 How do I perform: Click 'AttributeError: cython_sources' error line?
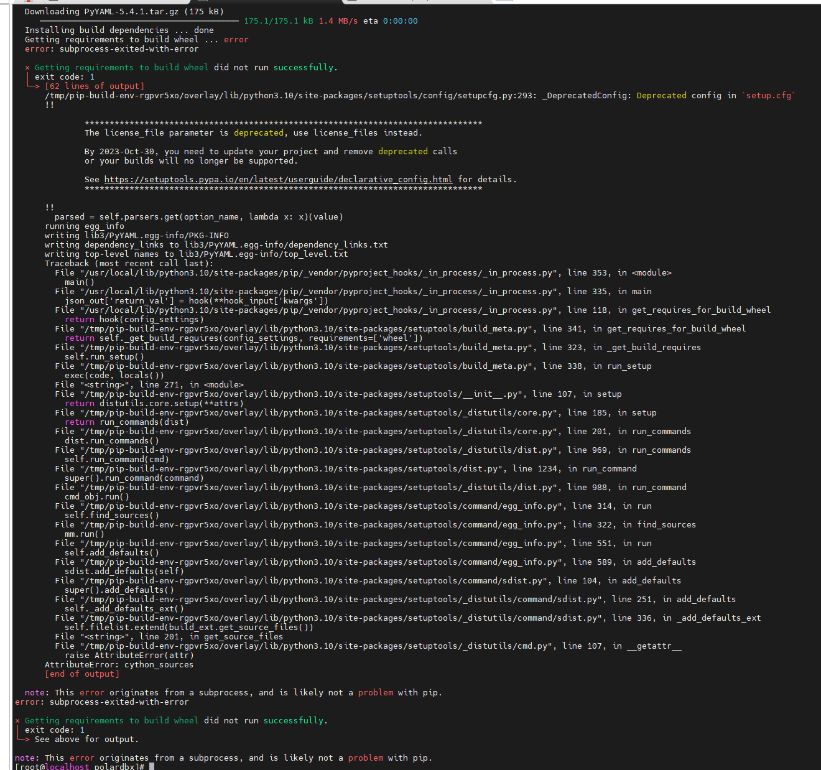click(119, 665)
